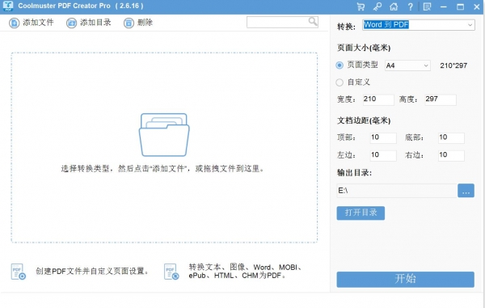This screenshot has height=308, width=485.
Task: Click the 添加文件 add file button
Action: click(32, 23)
